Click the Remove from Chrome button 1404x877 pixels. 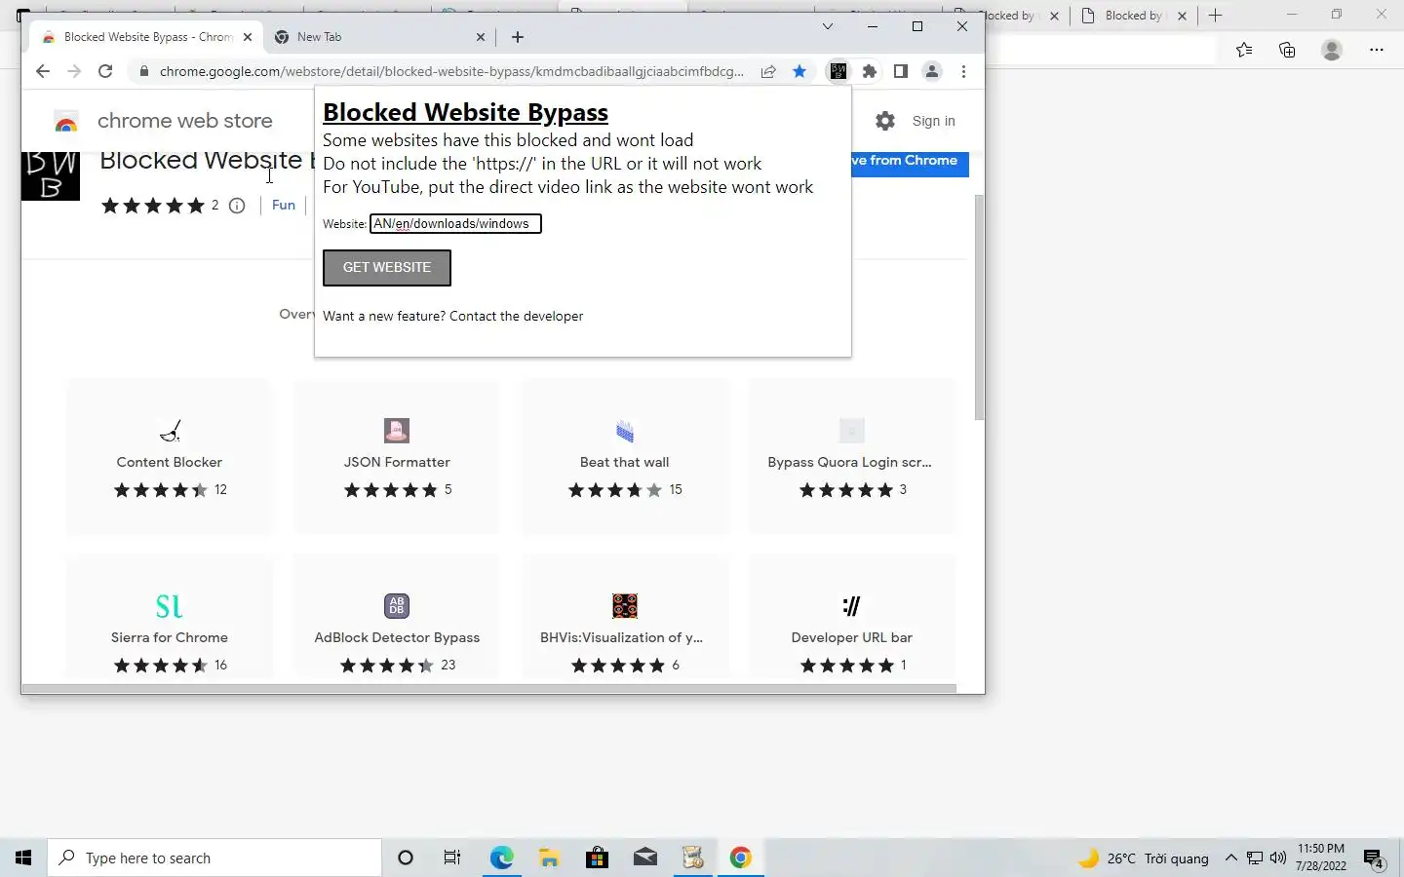[x=910, y=162]
